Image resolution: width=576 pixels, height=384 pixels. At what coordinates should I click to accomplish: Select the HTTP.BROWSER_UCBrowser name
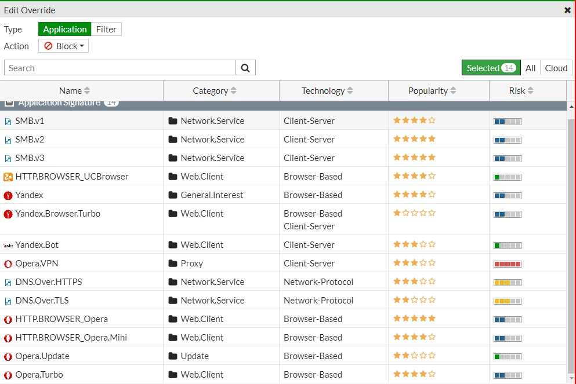pos(72,177)
